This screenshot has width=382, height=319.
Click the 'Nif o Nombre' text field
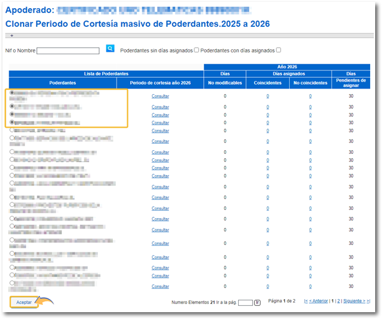pos(68,51)
